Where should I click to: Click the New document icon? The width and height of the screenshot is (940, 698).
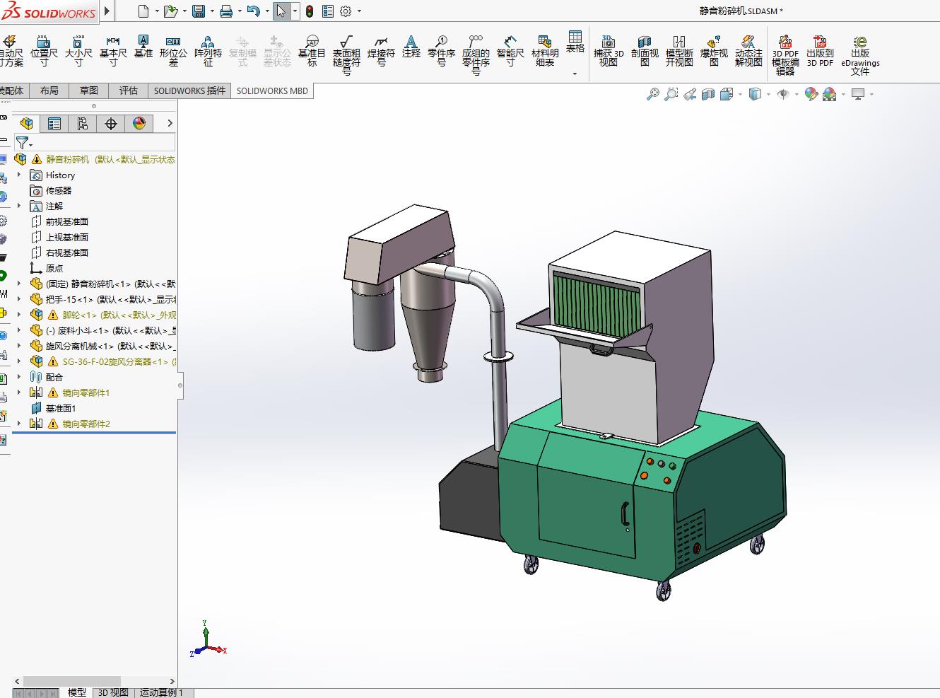coord(143,11)
